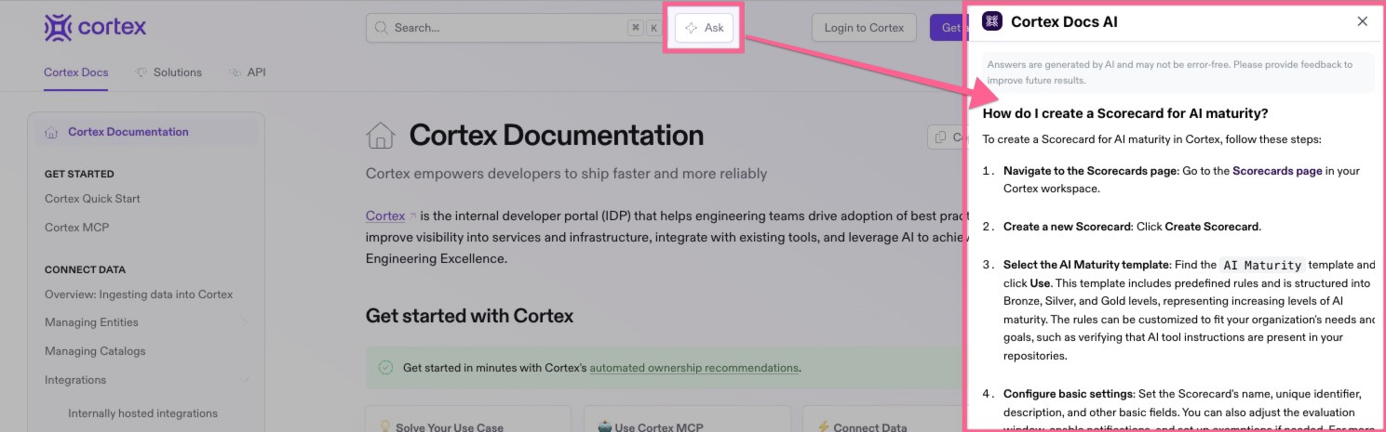
Task: Open Managing Entities in the sidebar
Action: pos(91,322)
